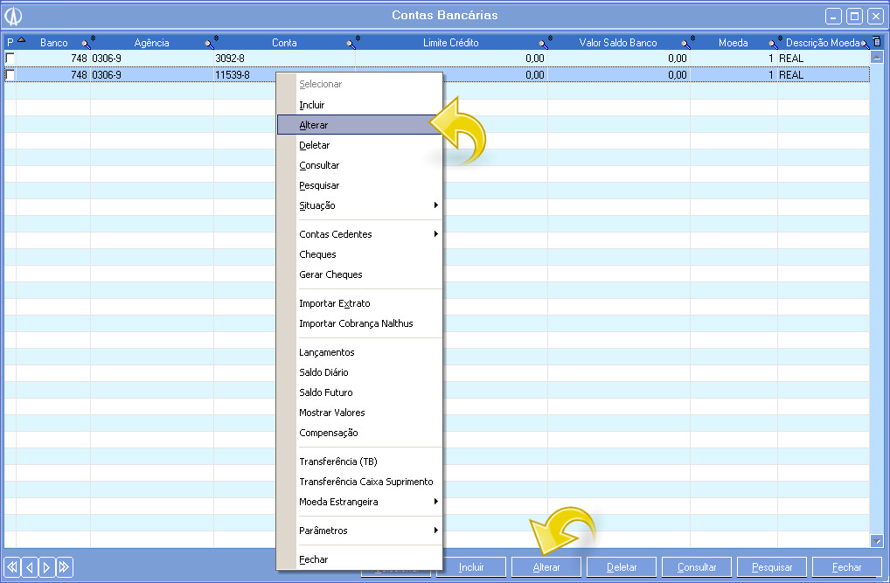The width and height of the screenshot is (890, 583).
Task: Open Lançamentos from the menu
Action: pos(360,352)
